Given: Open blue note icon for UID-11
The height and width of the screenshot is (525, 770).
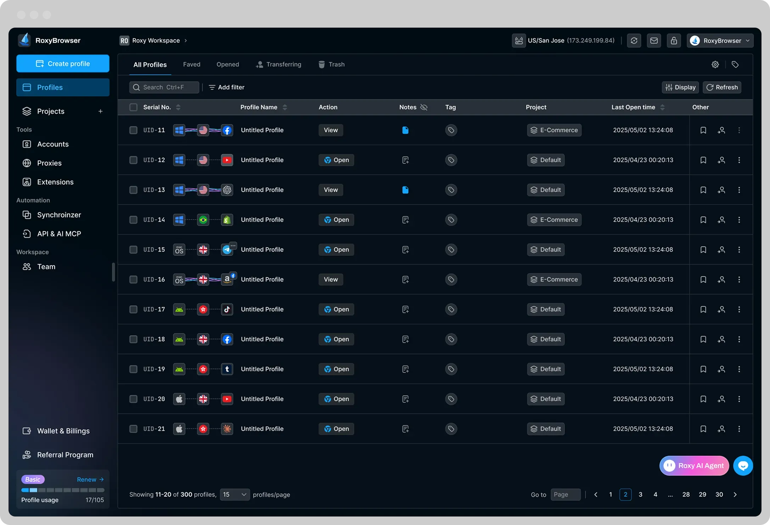Looking at the screenshot, I should coord(405,130).
